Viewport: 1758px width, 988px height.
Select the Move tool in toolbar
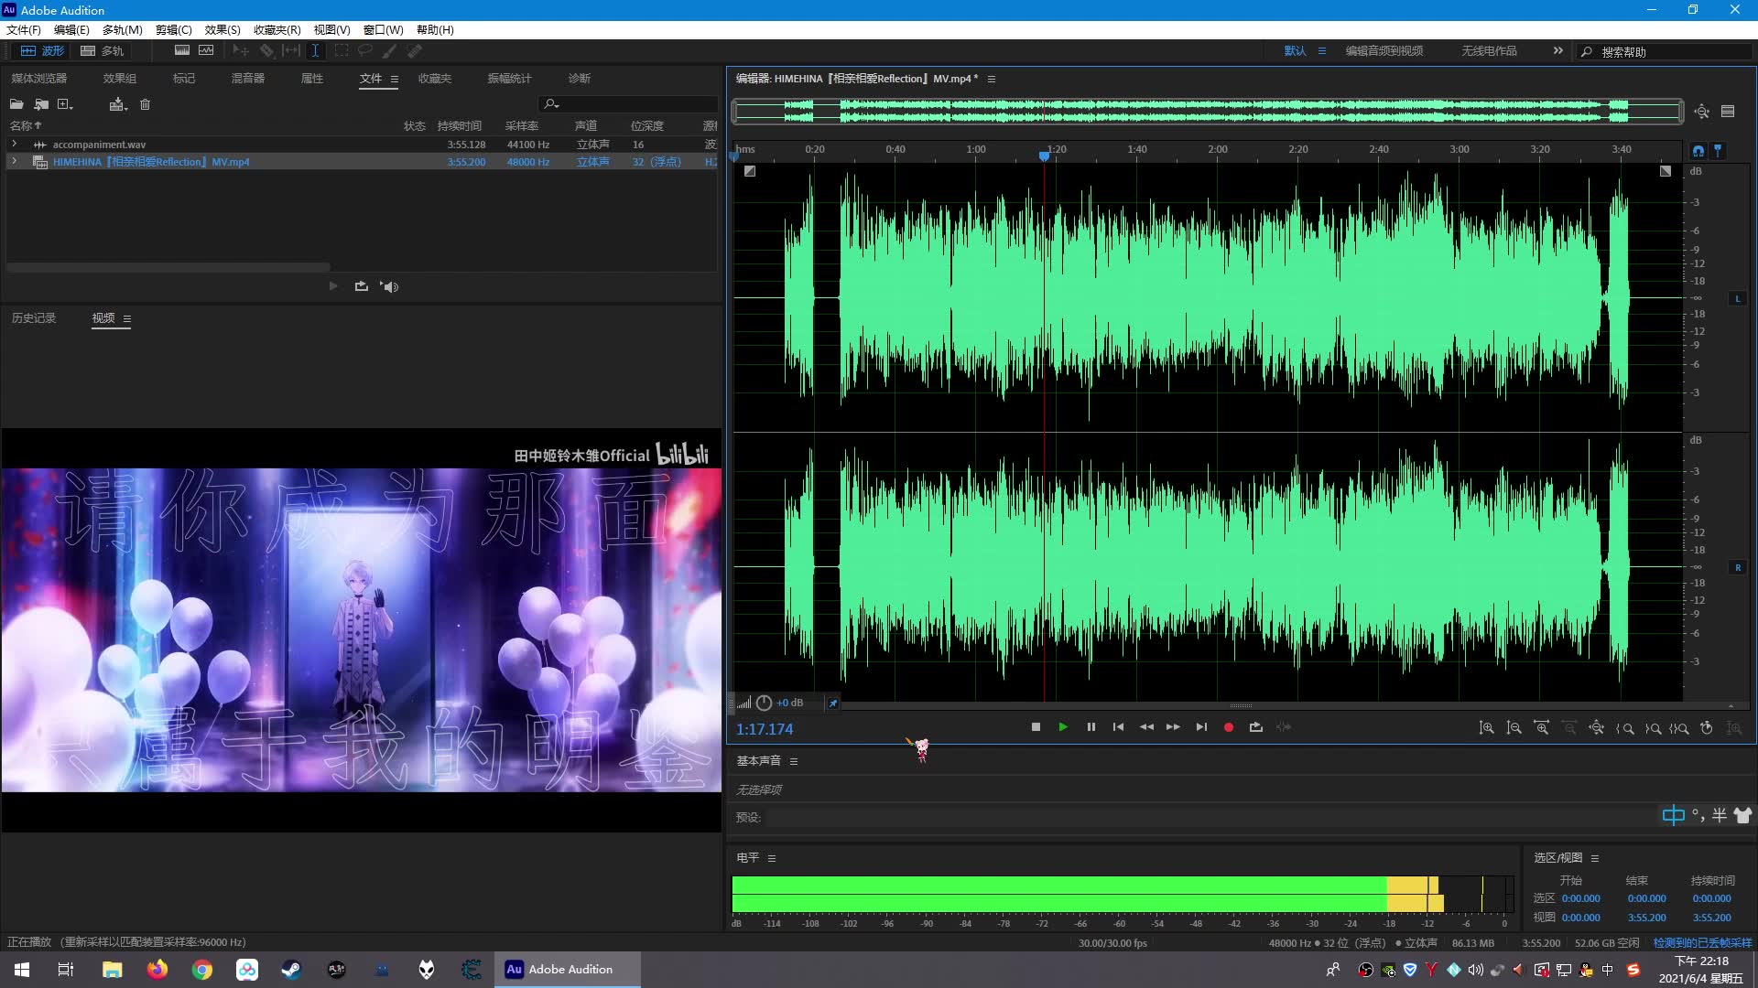(x=241, y=51)
